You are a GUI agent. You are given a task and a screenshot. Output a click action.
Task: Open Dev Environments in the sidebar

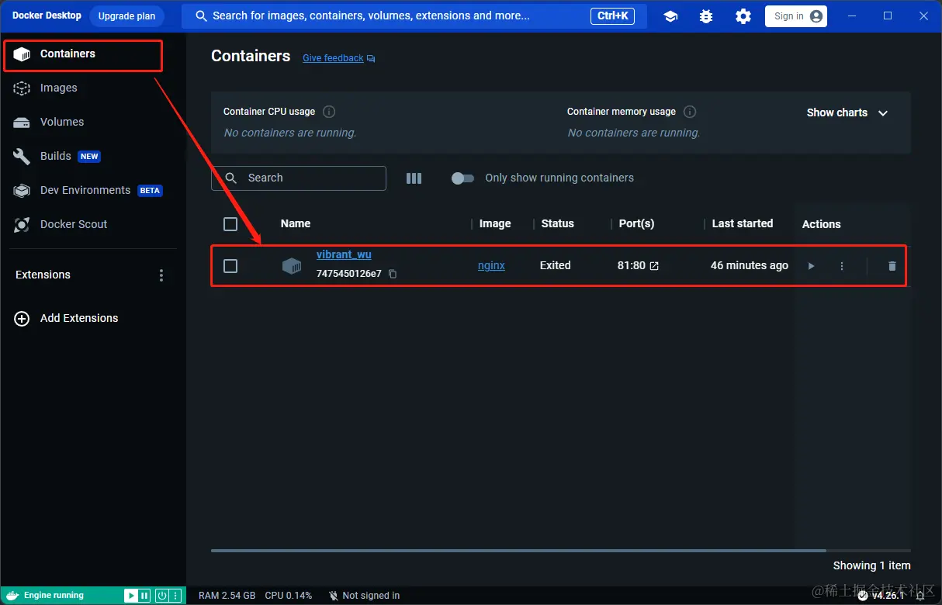point(85,190)
